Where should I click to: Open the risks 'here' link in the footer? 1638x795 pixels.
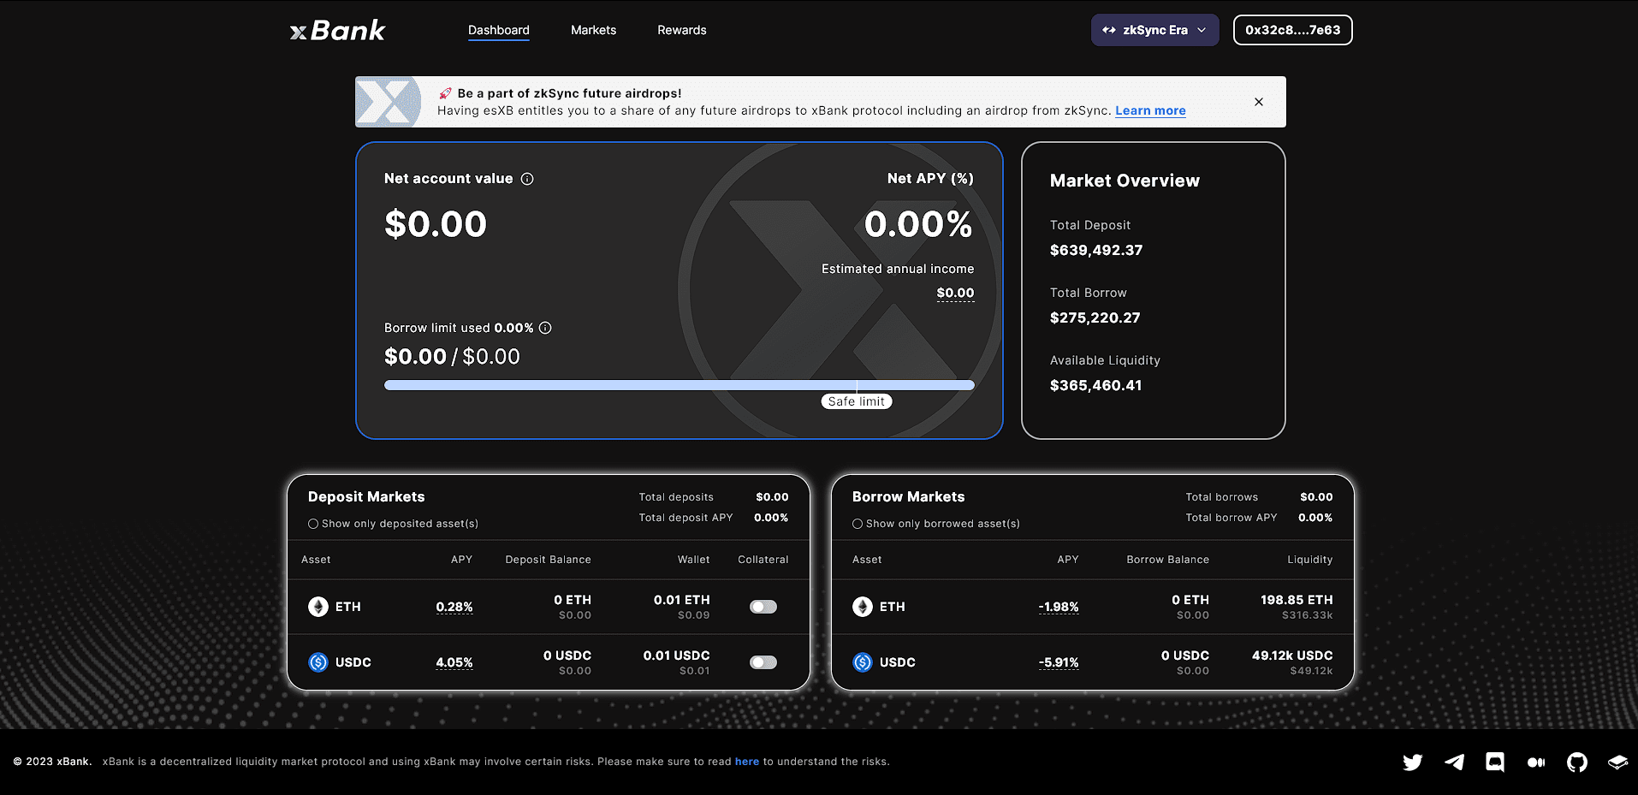(747, 762)
